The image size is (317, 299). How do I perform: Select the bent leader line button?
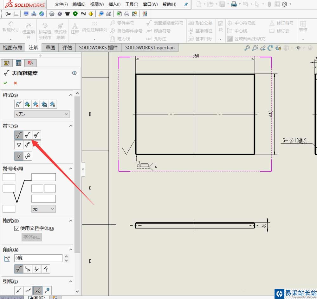coord(28,290)
